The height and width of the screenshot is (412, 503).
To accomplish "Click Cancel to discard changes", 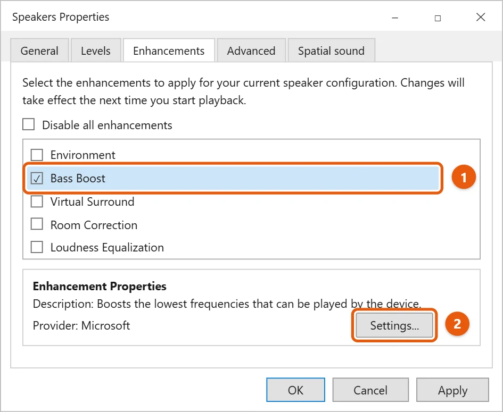I will coord(370,390).
